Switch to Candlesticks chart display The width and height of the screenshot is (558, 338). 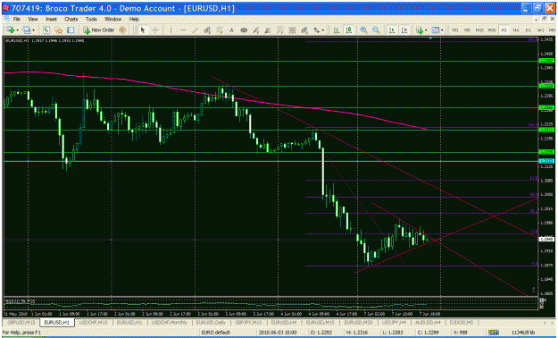coord(349,30)
